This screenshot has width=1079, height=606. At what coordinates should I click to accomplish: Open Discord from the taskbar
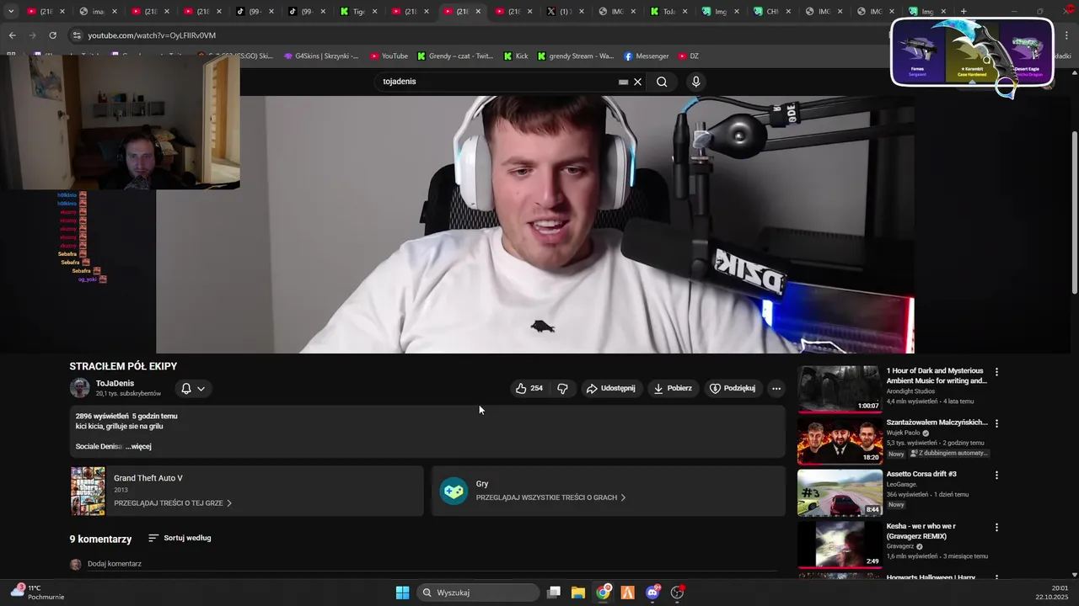tap(652, 593)
